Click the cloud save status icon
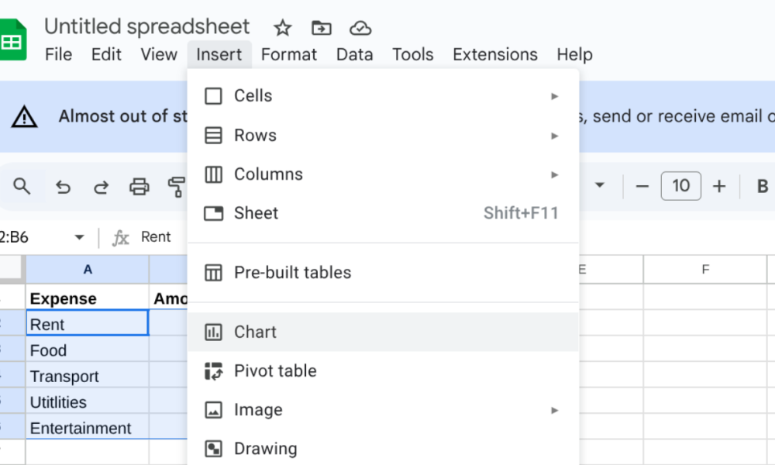775x465 pixels. tap(360, 28)
